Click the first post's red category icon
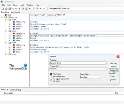The height and width of the screenshot is (104, 124). (x=14, y=22)
